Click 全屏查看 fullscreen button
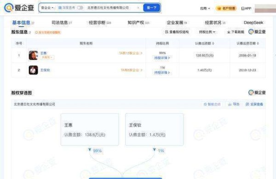Image resolution: width=276 pixels, height=179 pixels. 254,104
